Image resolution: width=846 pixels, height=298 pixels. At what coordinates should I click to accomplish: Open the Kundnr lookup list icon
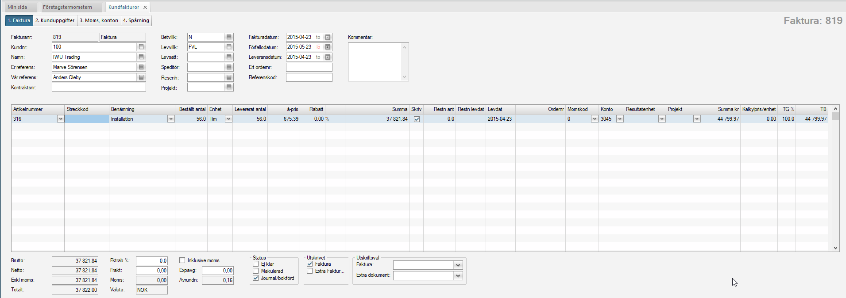click(141, 47)
